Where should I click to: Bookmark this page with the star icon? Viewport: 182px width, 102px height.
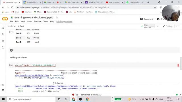[x=155, y=7]
